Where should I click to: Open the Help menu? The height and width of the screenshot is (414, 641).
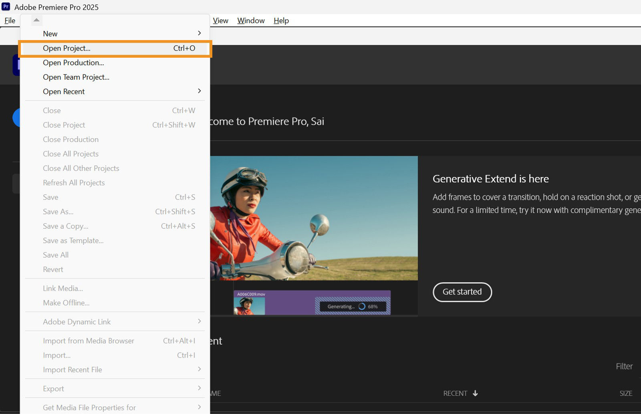tap(281, 20)
